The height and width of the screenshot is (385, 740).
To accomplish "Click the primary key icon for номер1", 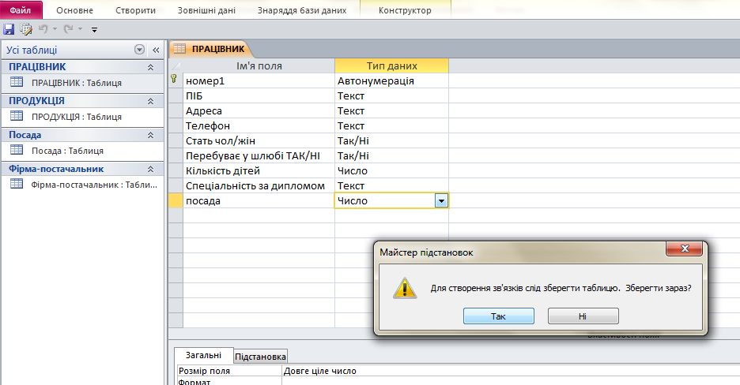I will [174, 79].
